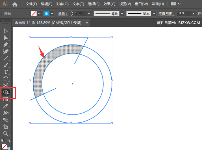Select the Rotate tool

6,79
